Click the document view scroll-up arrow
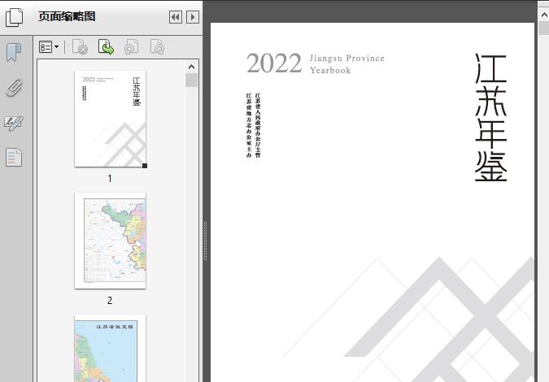549x382 pixels. point(544,15)
